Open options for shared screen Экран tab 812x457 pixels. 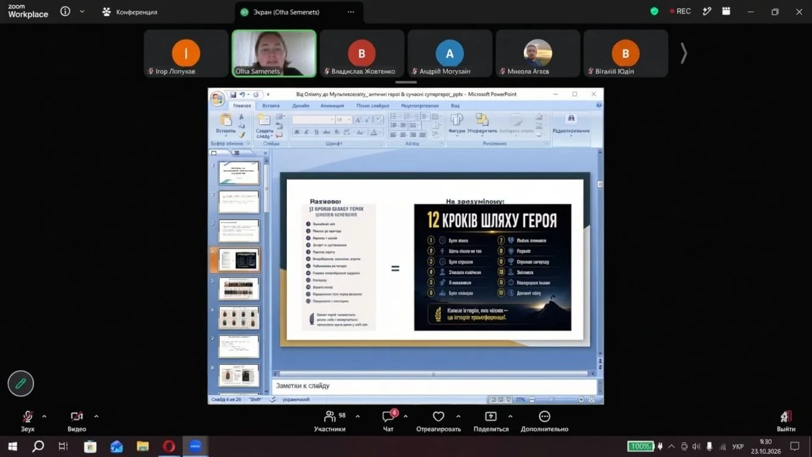point(351,12)
